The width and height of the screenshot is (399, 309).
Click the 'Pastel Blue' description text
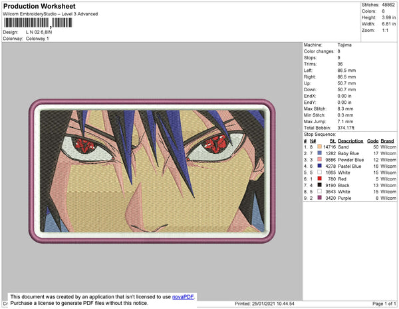click(350, 166)
